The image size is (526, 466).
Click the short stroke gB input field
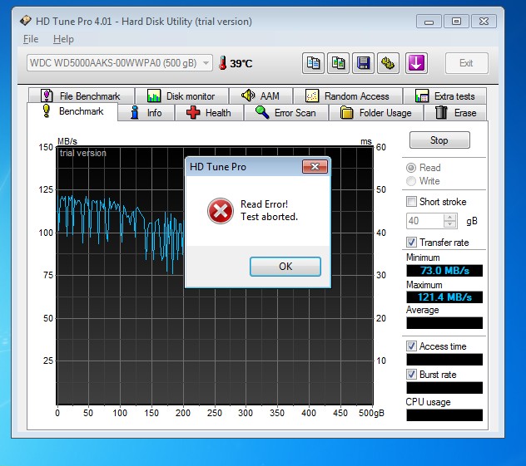click(424, 221)
